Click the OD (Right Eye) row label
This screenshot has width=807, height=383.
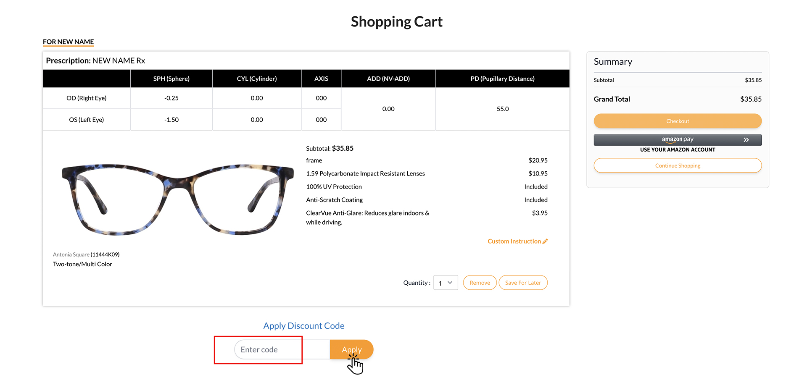pyautogui.click(x=86, y=98)
